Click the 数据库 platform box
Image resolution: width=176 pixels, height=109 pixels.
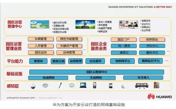[38, 61]
